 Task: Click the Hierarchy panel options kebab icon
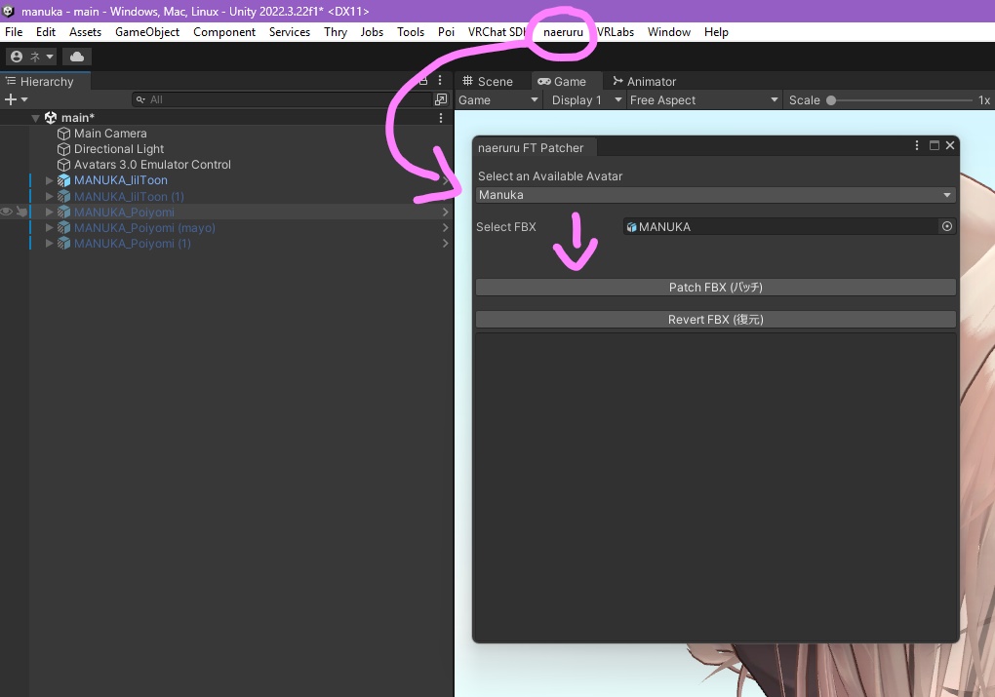[438, 81]
